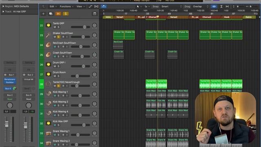Image resolution: width=261 pixels, height=147 pixels.
Task: Click the Snare Waxing 1 drum icon
Action: tap(49, 133)
